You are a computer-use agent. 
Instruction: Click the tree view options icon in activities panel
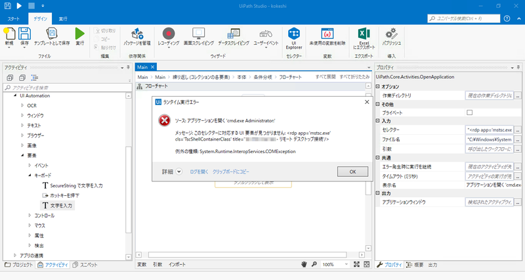coord(35,78)
